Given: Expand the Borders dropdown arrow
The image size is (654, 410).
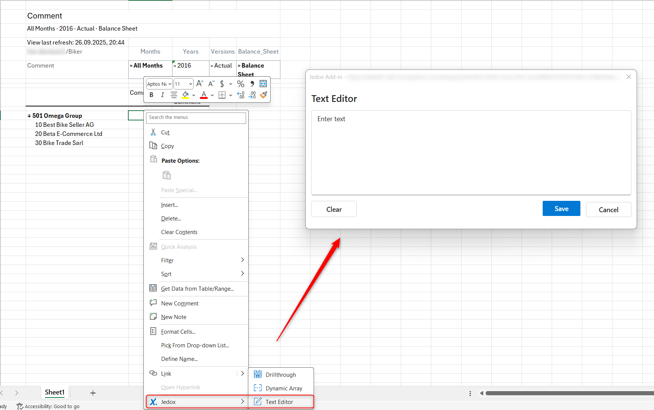Looking at the screenshot, I should coord(231,96).
